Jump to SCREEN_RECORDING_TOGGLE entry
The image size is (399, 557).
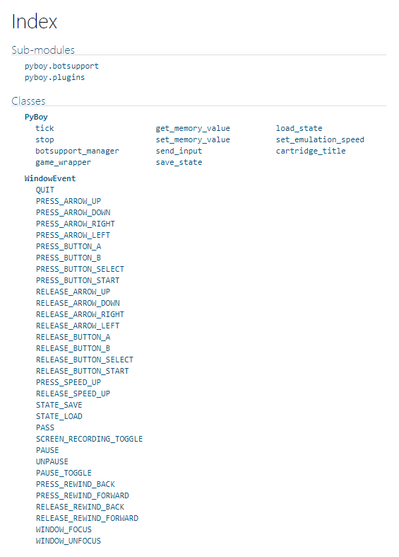click(89, 439)
